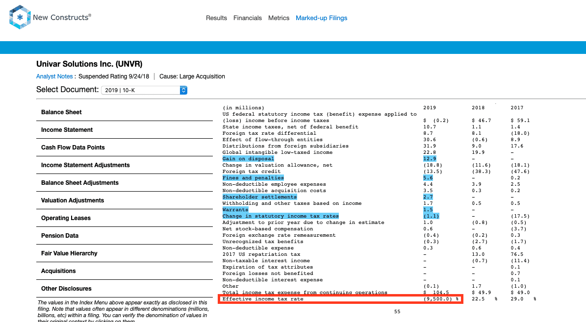The width and height of the screenshot is (586, 322).
Task: Click highlighted 12.9 gain on disposal value
Action: point(430,159)
